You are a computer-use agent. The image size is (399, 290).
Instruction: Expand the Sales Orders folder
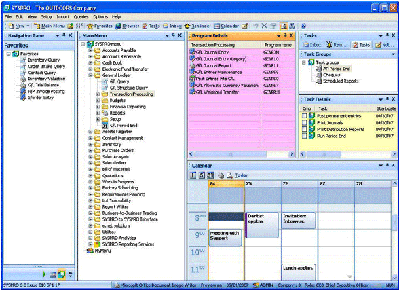coord(90,163)
